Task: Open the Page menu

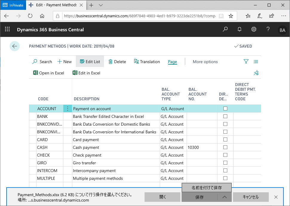Action: click(173, 62)
